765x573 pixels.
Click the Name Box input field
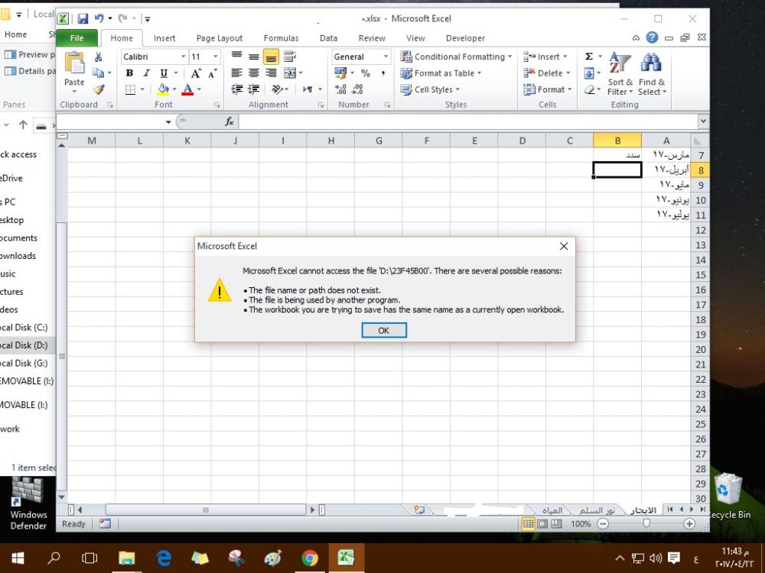(x=110, y=121)
